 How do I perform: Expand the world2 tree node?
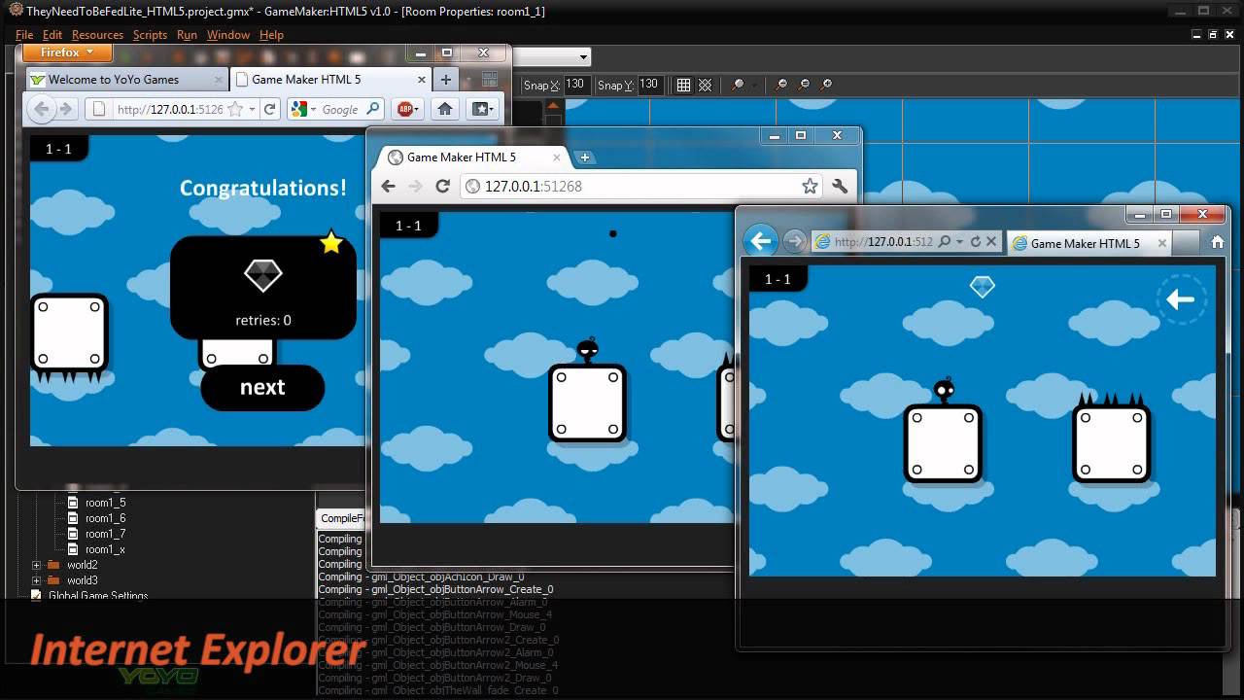[x=35, y=564]
